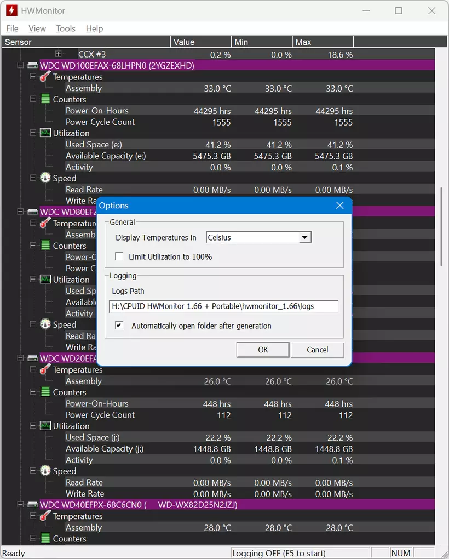Click the Max column header

click(x=323, y=42)
